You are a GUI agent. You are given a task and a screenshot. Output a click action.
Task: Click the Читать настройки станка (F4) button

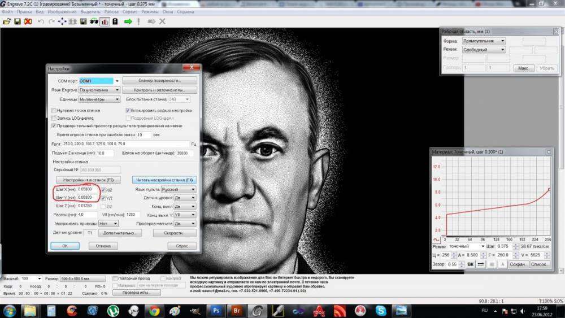(164, 180)
